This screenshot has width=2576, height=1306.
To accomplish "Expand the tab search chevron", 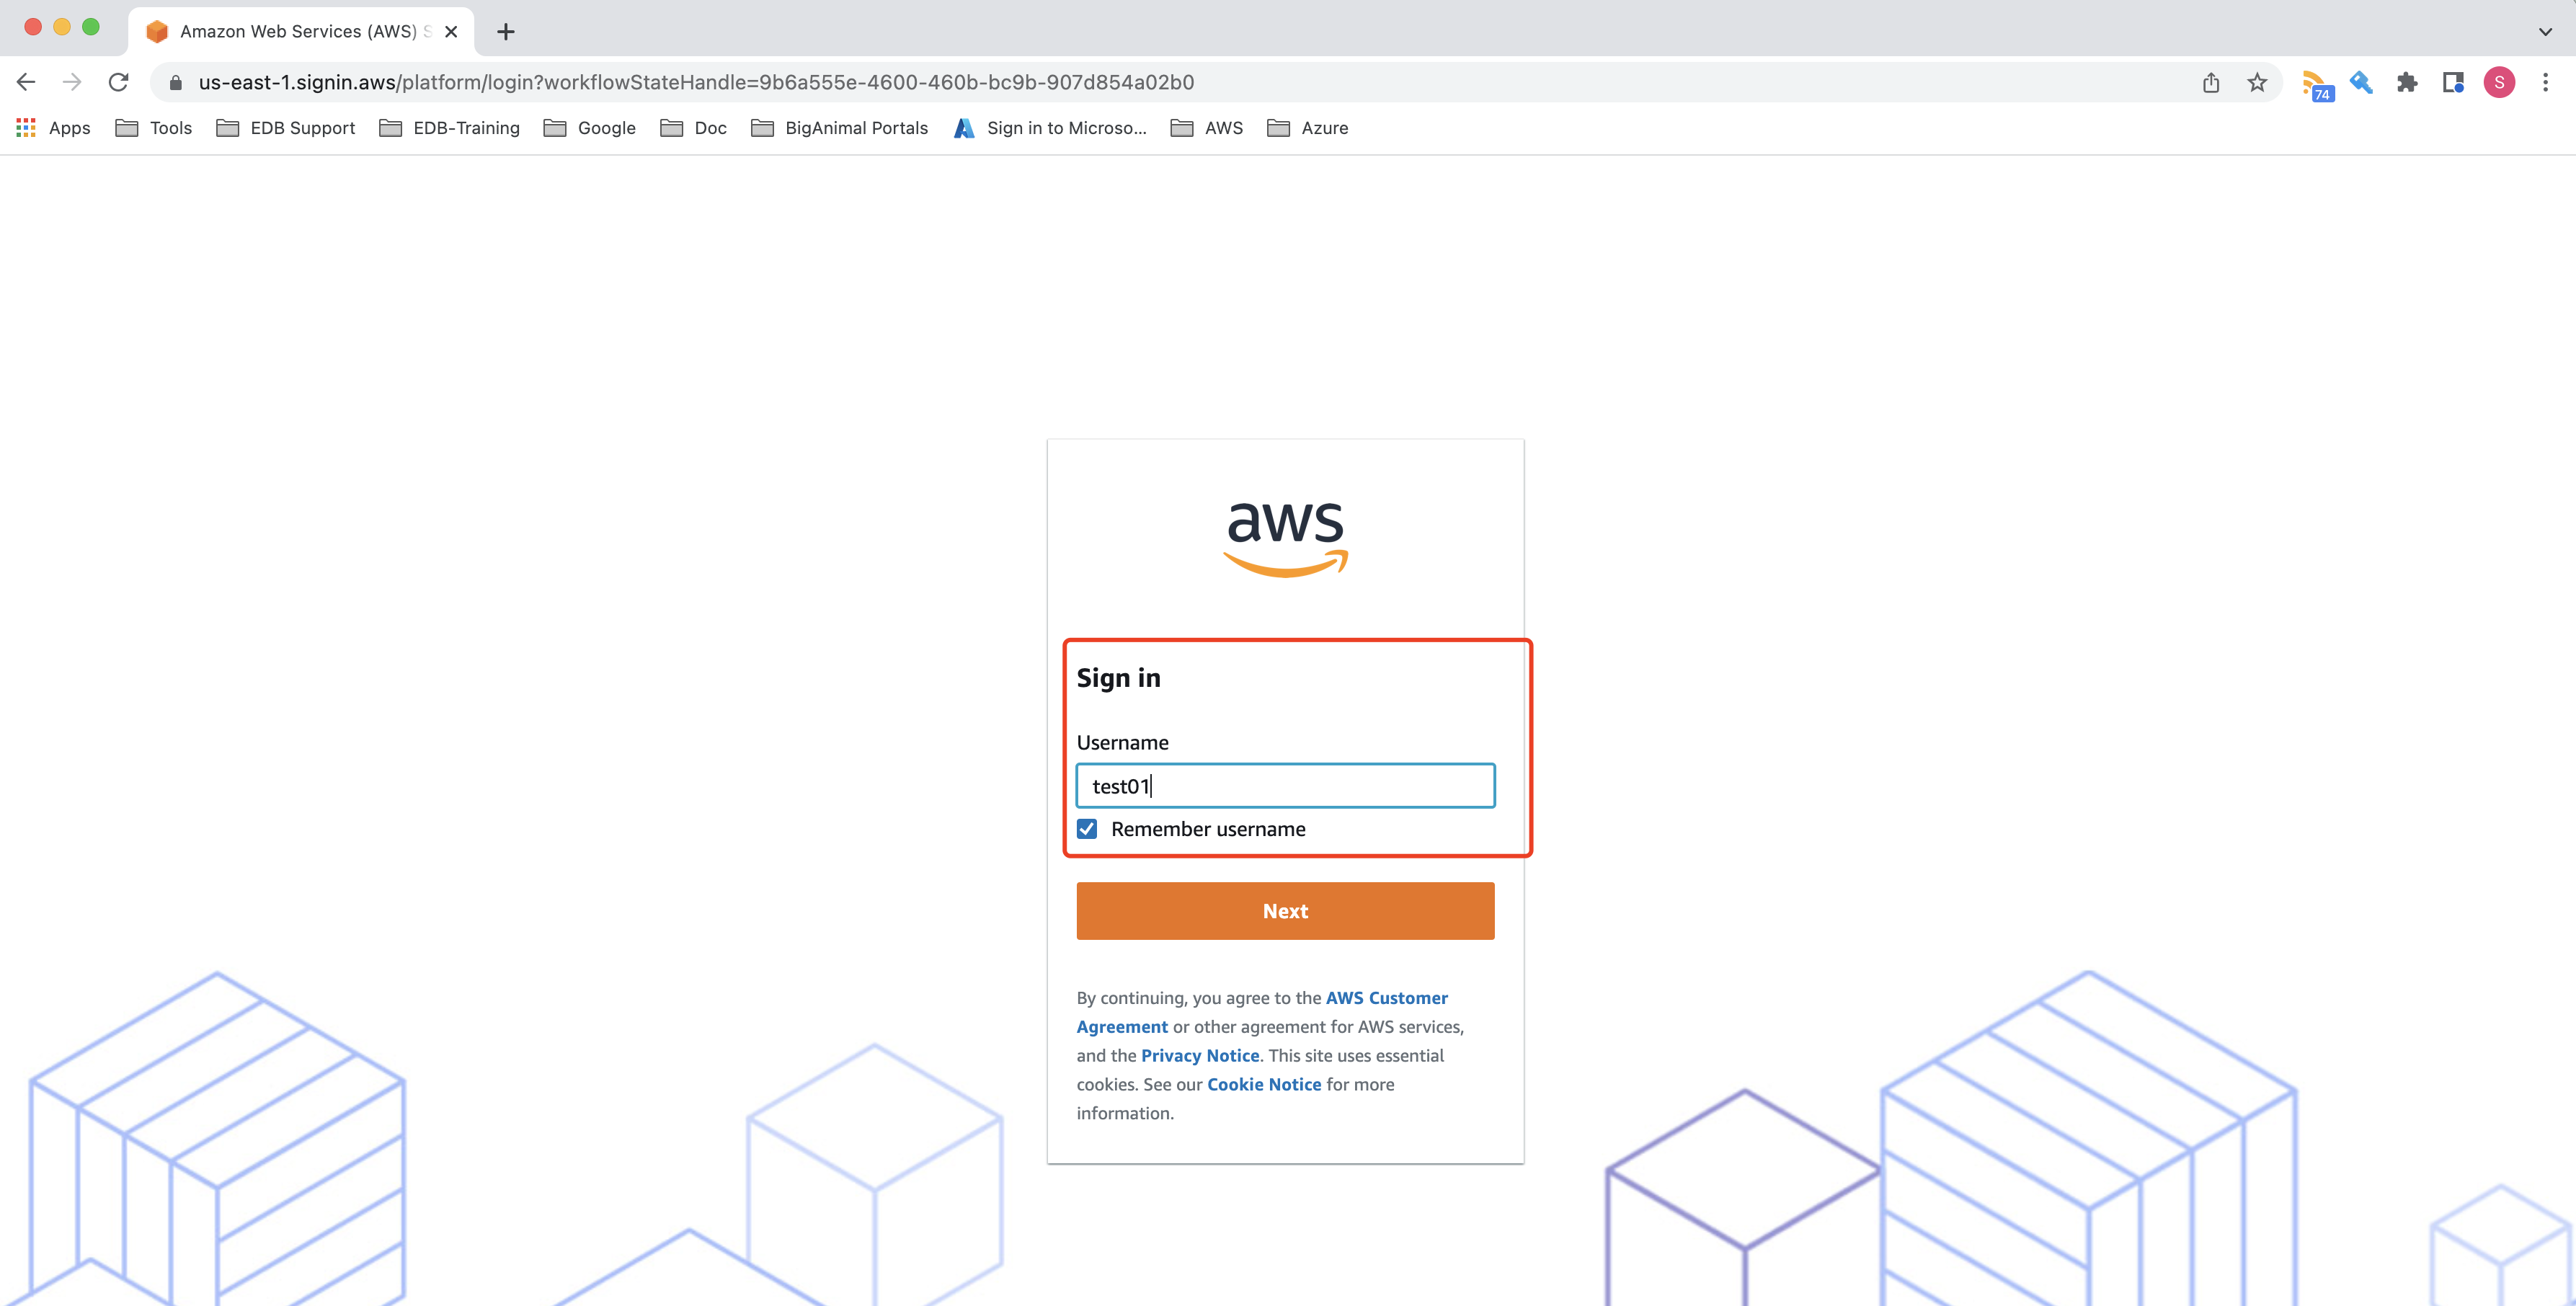I will point(2545,32).
